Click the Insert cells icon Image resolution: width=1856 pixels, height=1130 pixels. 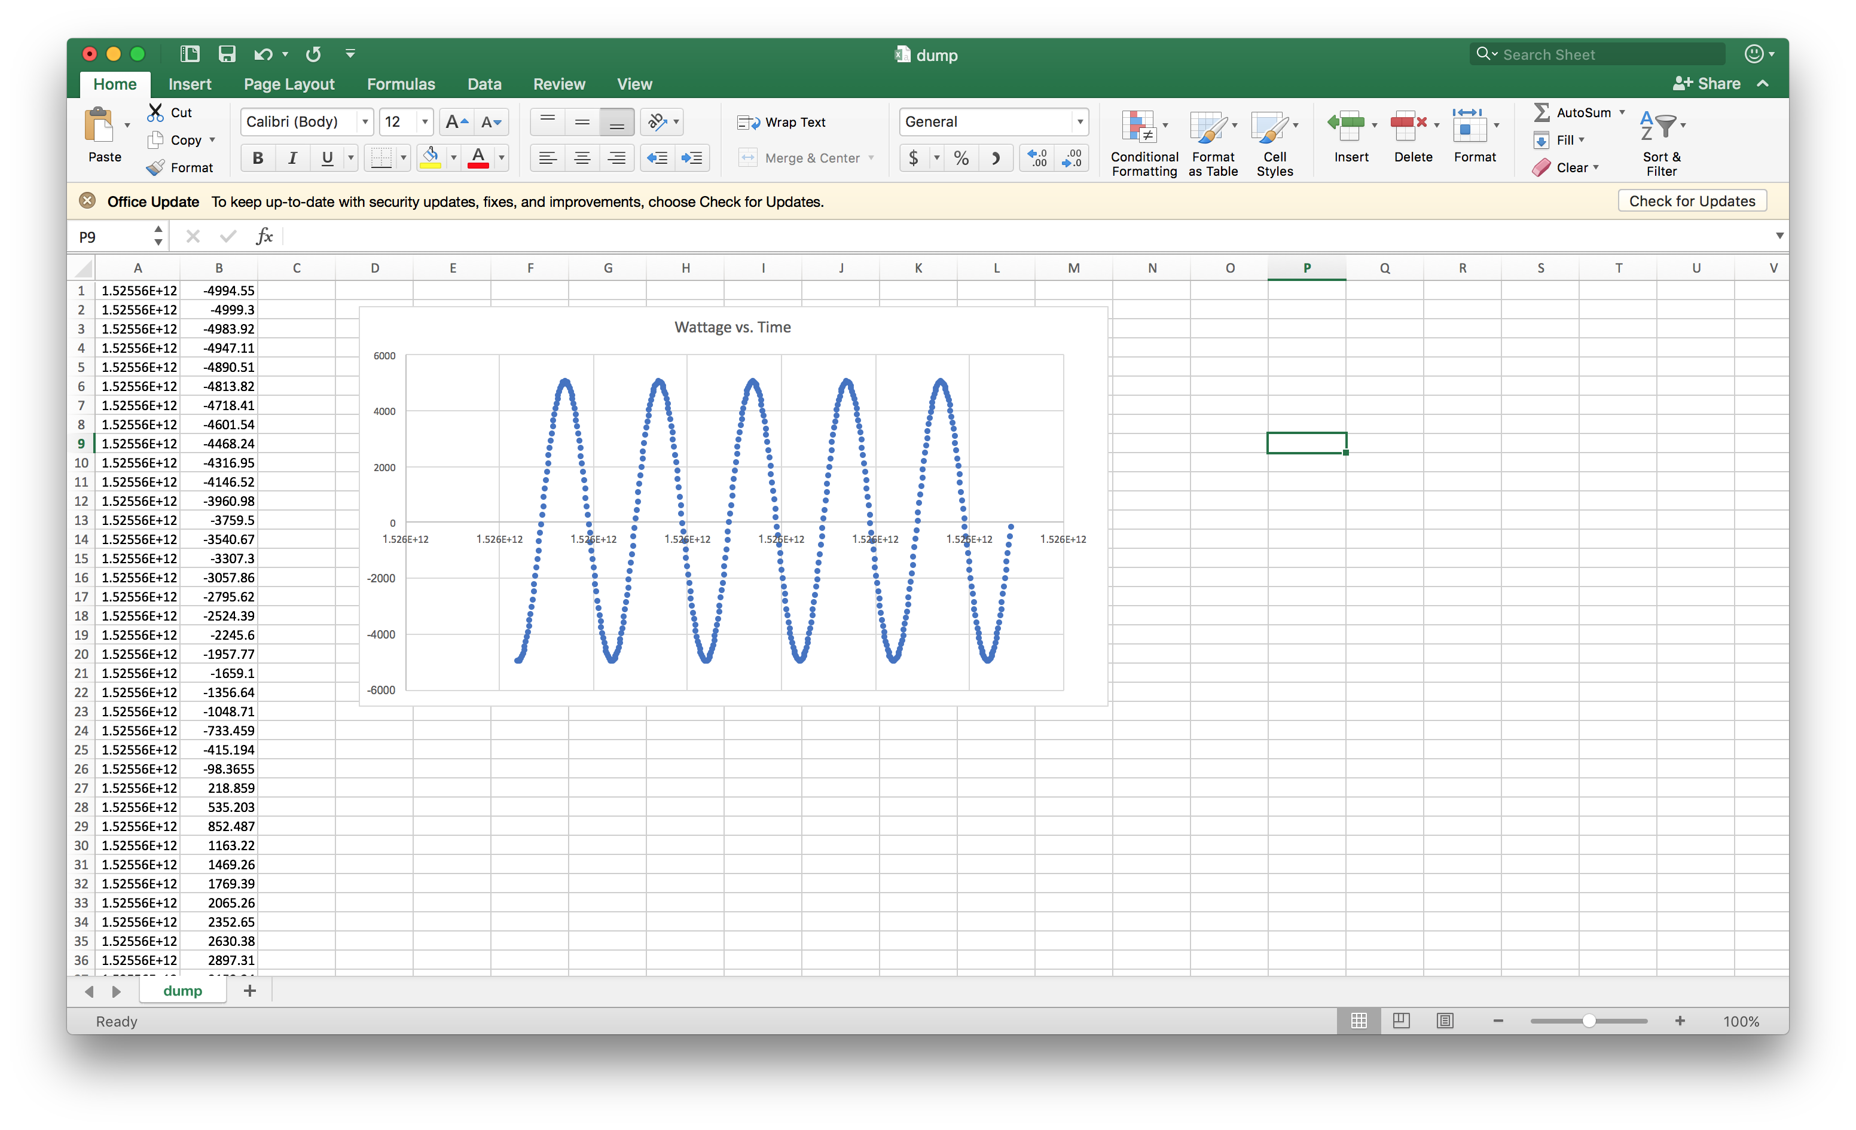[1347, 125]
